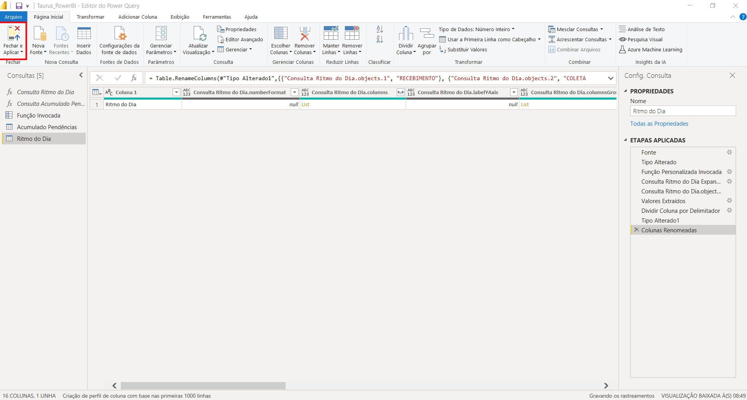747x400 pixels.
Task: Save using the title bar disk icon
Action: click(x=19, y=6)
